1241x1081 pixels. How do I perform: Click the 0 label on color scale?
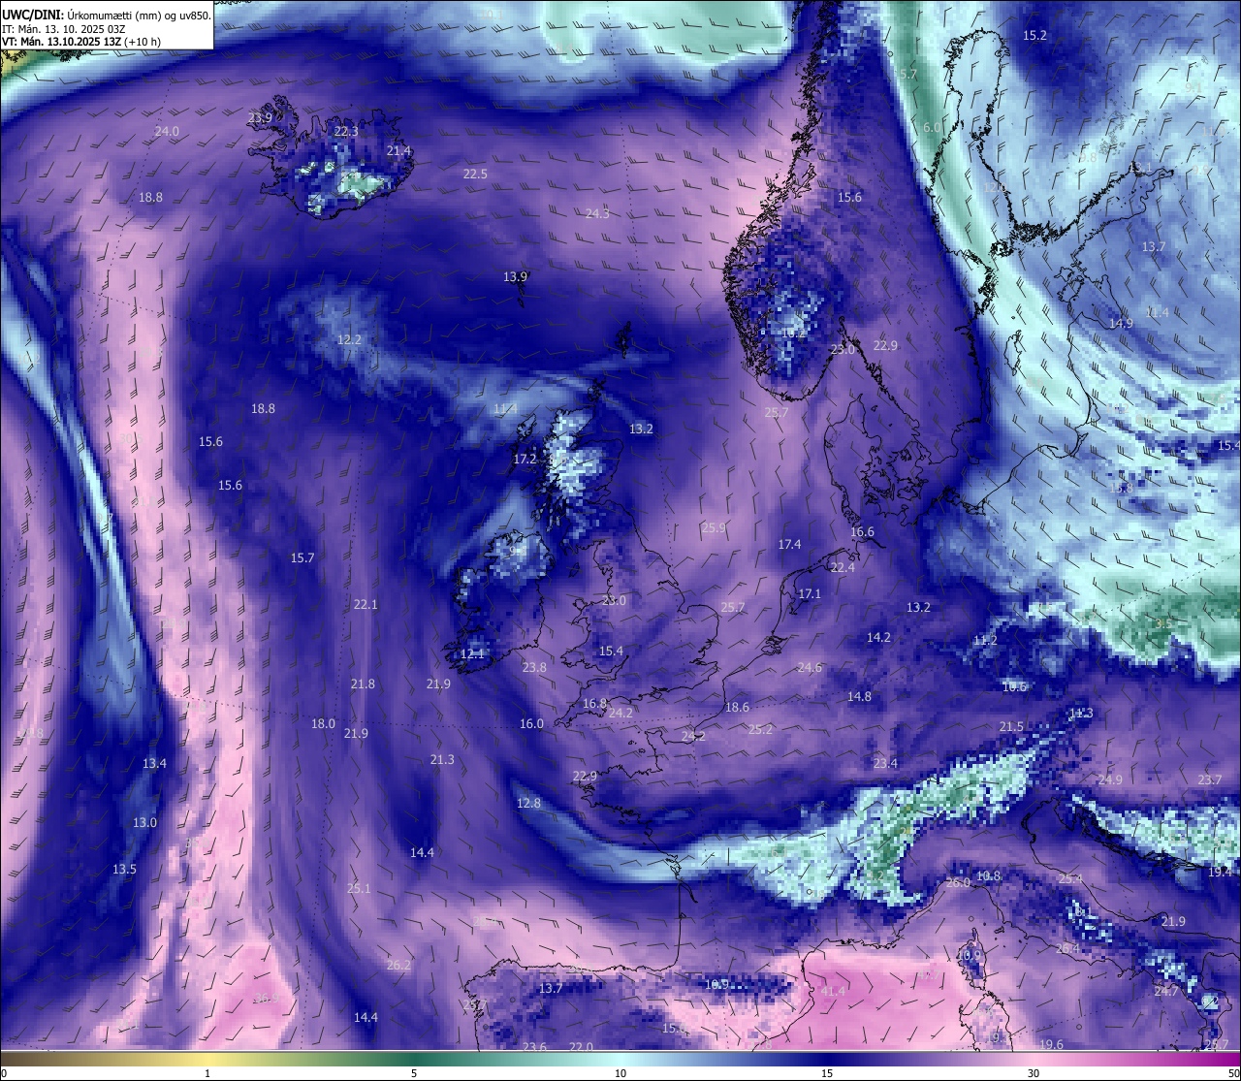coord(4,1073)
